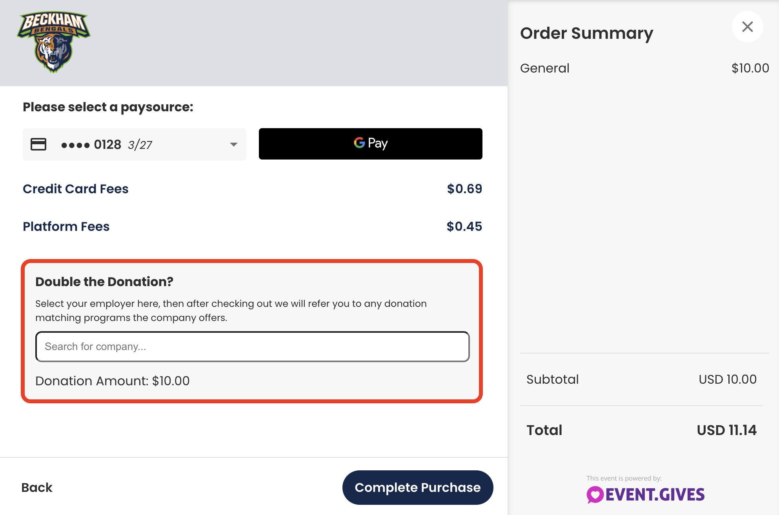This screenshot has width=779, height=515.
Task: Expand the paysource dropdown arrow
Action: pyautogui.click(x=234, y=145)
